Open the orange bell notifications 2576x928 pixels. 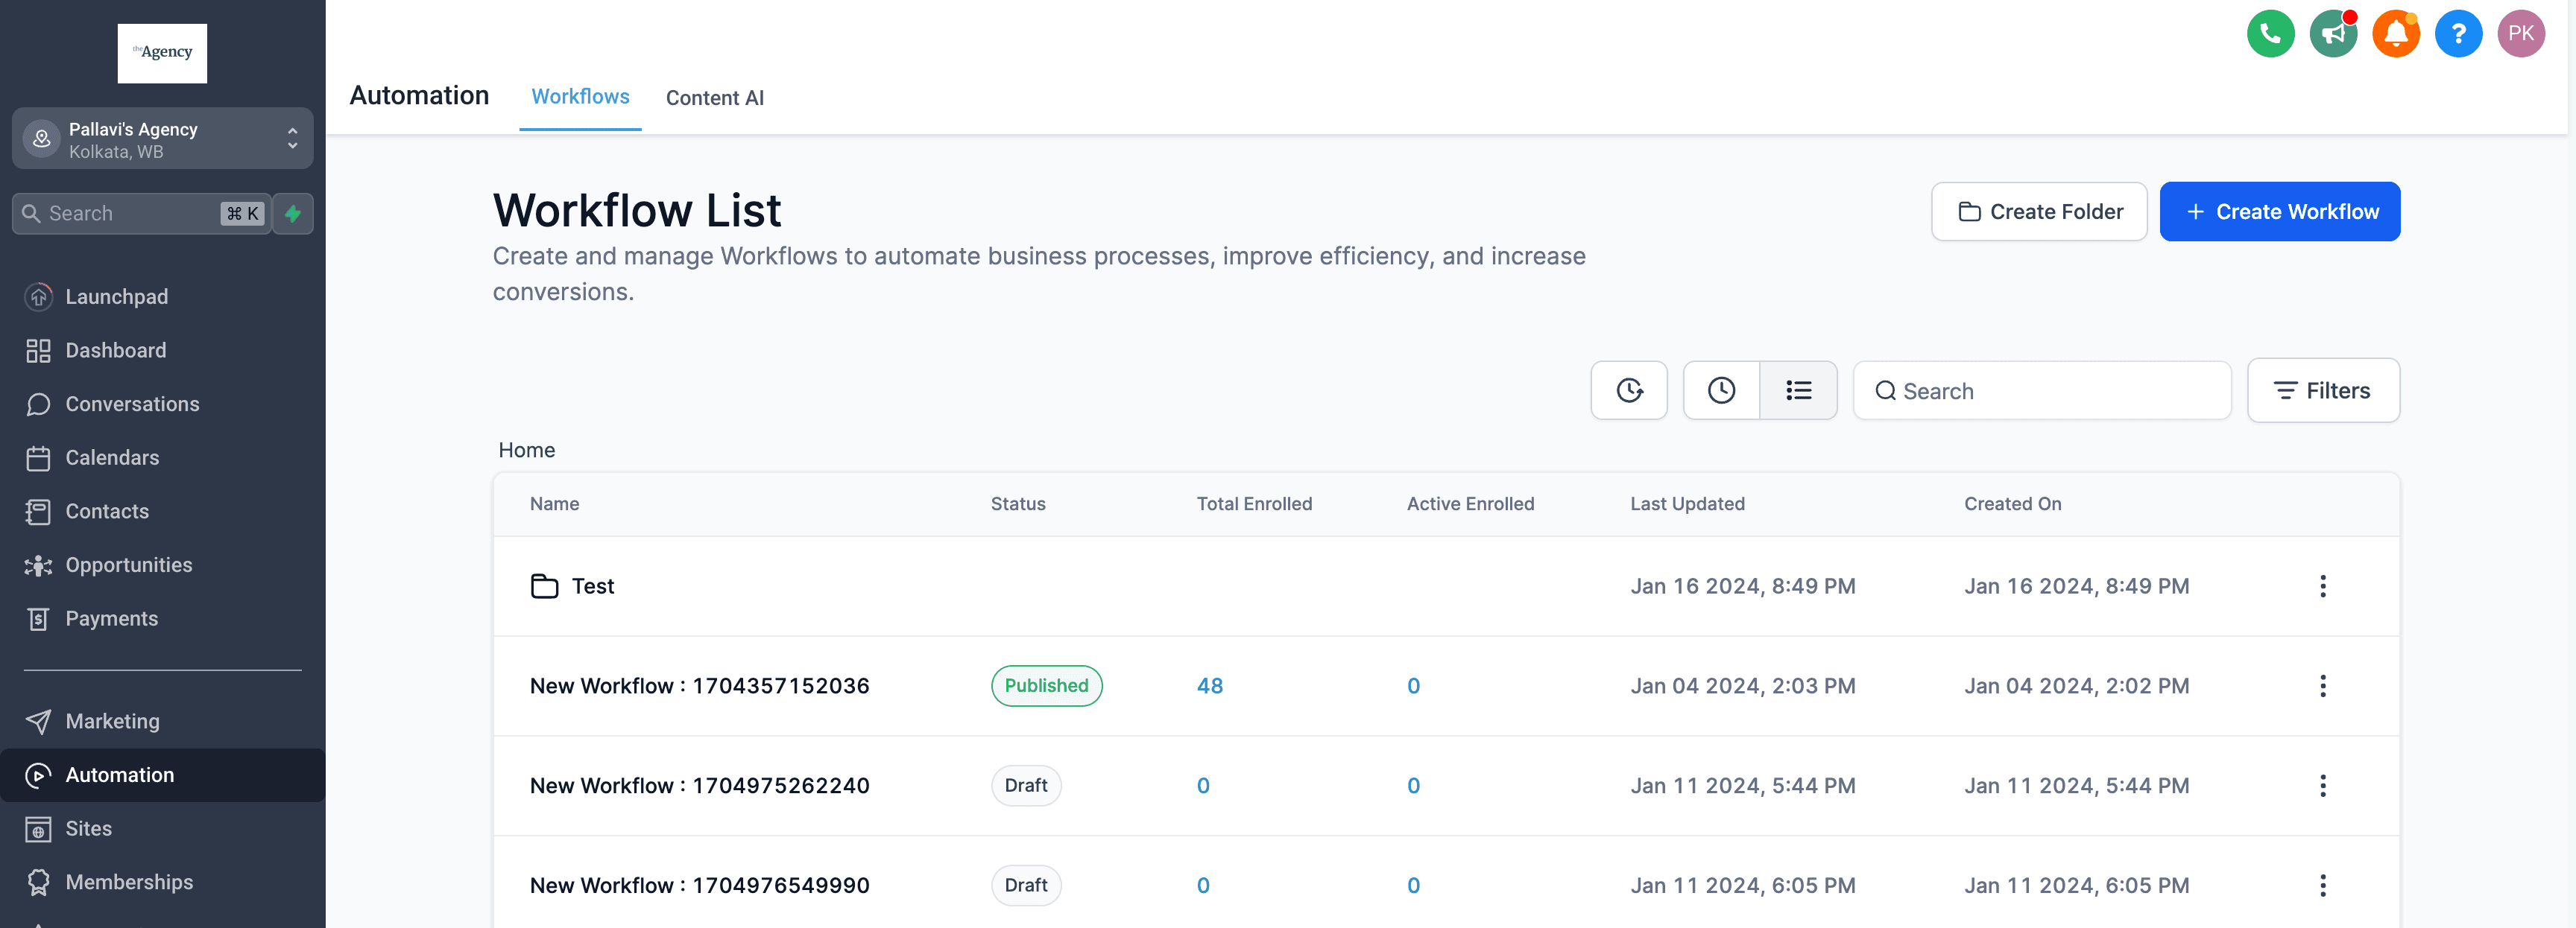2396,34
